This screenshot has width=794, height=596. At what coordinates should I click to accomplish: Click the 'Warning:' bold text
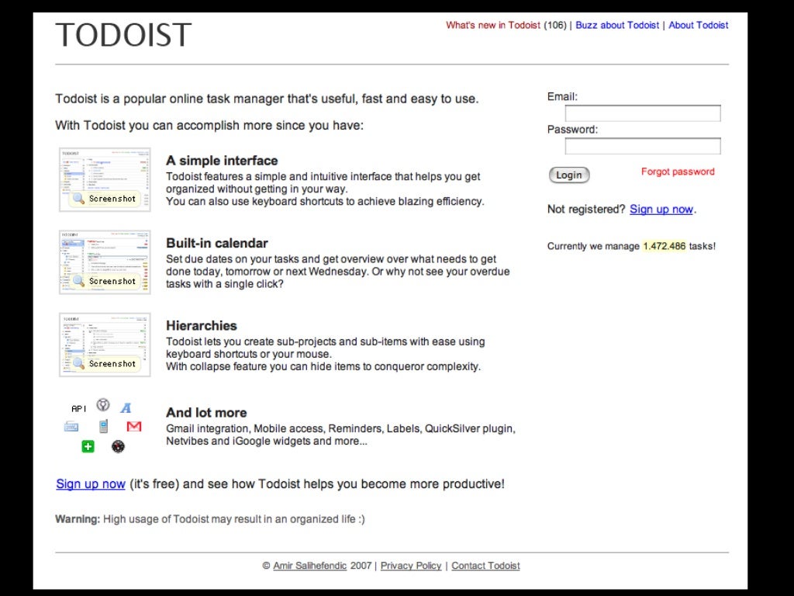[x=78, y=519]
